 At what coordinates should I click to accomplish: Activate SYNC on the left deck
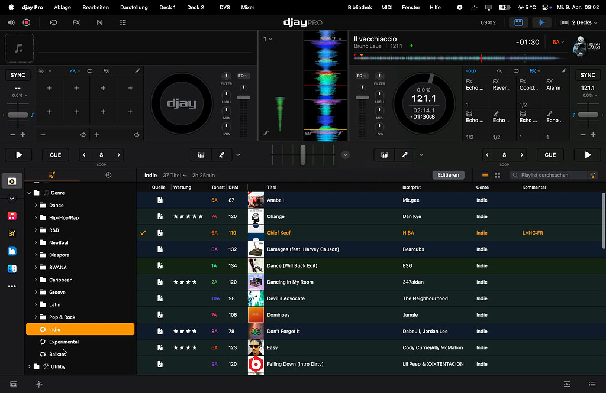17,75
